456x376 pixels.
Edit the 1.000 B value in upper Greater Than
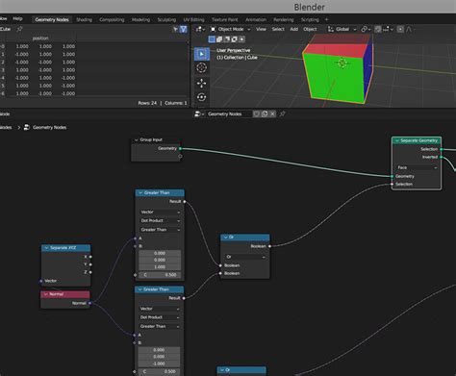(x=160, y=267)
